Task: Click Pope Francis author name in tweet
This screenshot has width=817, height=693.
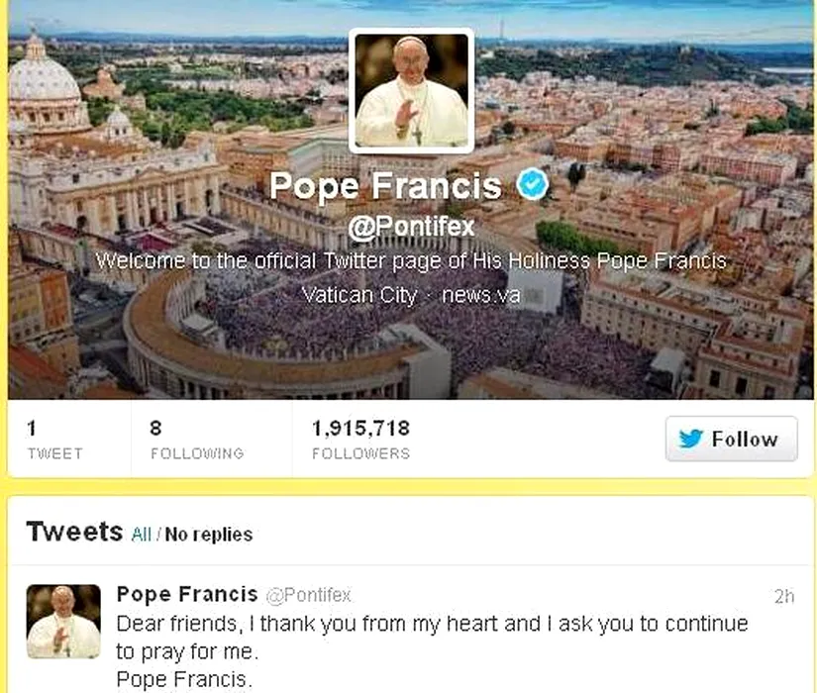Action: [x=187, y=595]
